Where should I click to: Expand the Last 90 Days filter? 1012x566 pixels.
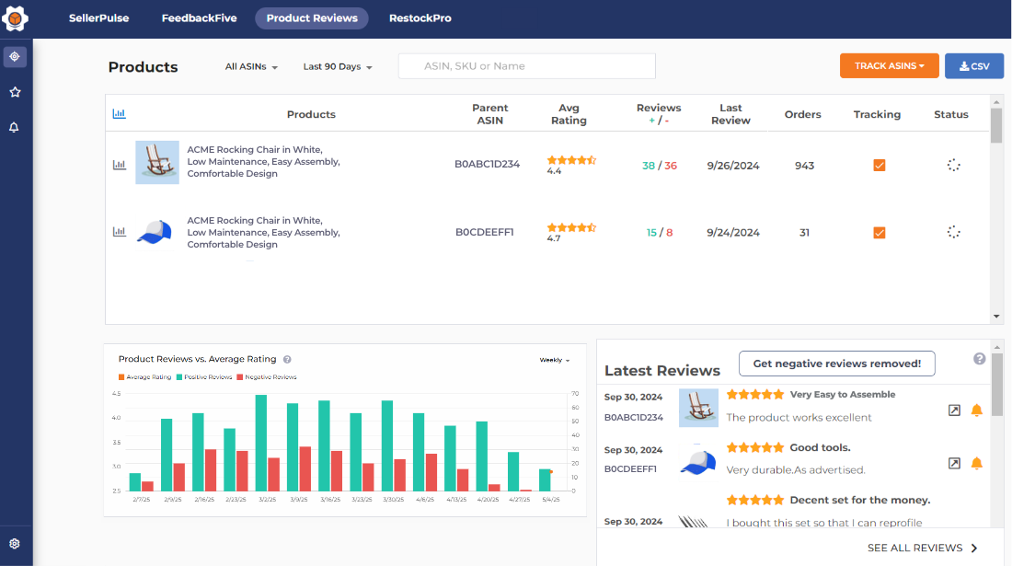point(337,67)
